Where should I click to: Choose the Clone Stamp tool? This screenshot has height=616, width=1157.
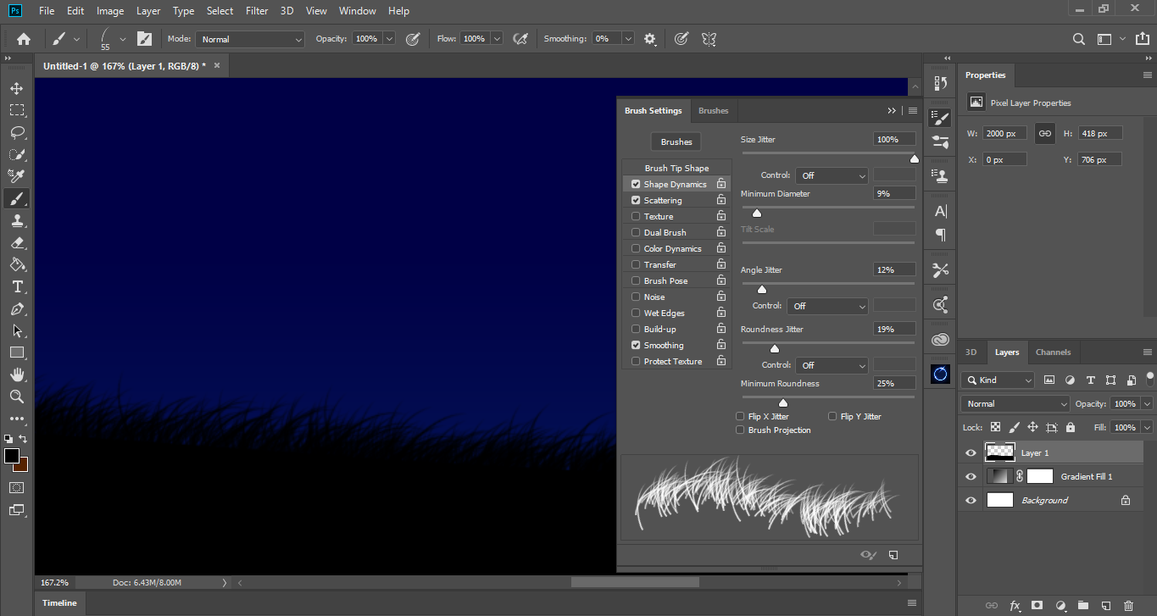pos(17,220)
